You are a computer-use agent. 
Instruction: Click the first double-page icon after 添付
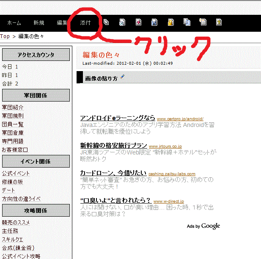coord(106,22)
